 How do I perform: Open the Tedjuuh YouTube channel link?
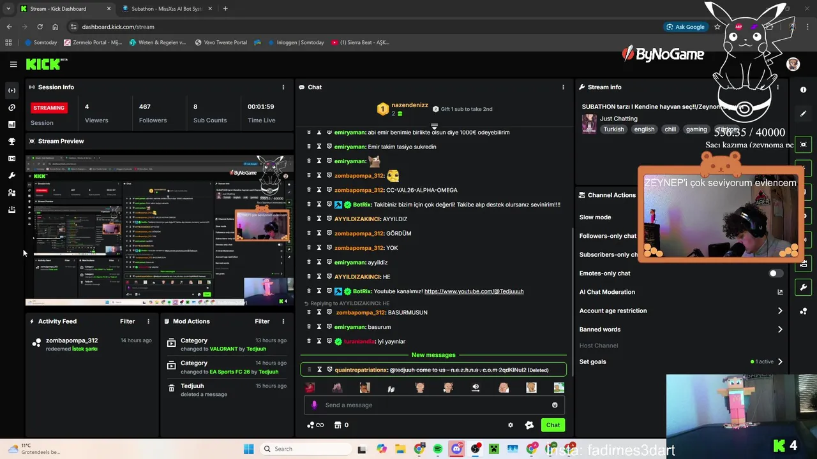click(x=474, y=291)
